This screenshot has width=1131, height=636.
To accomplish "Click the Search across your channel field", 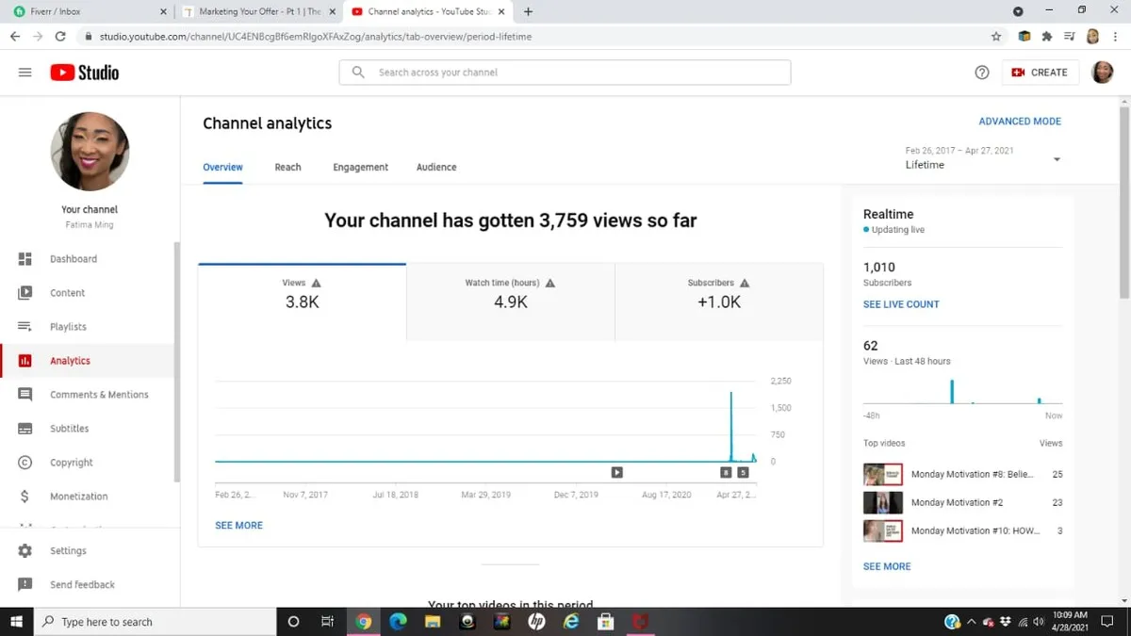I will [565, 73].
